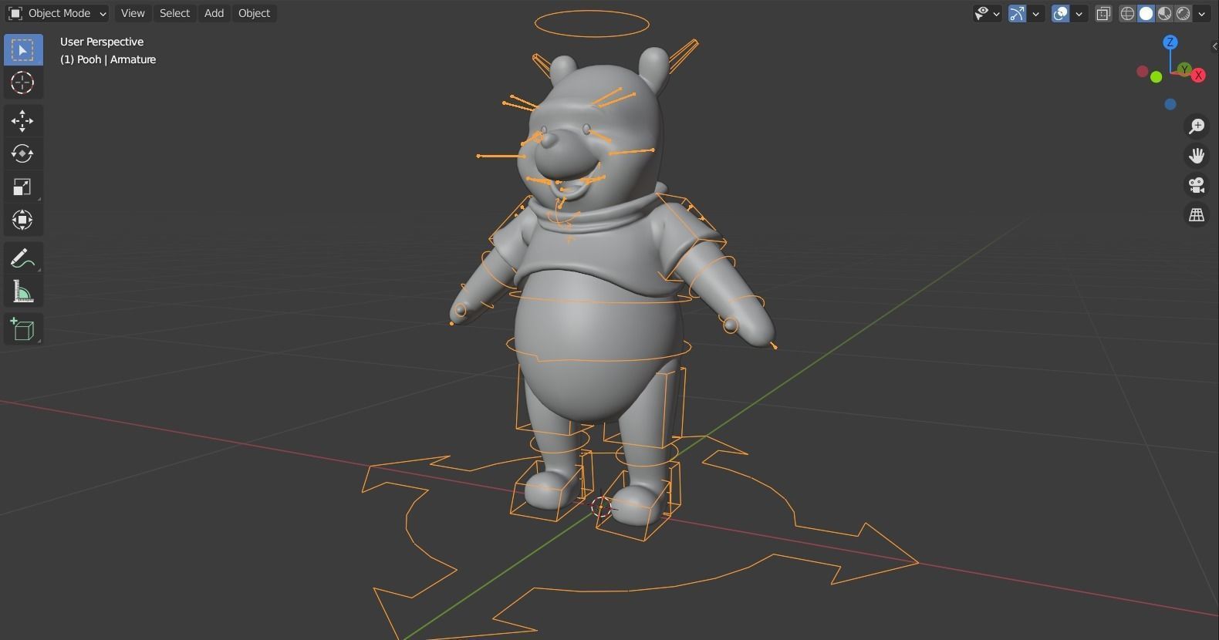Choose the Add Cube tool
The image size is (1219, 640).
(x=22, y=329)
